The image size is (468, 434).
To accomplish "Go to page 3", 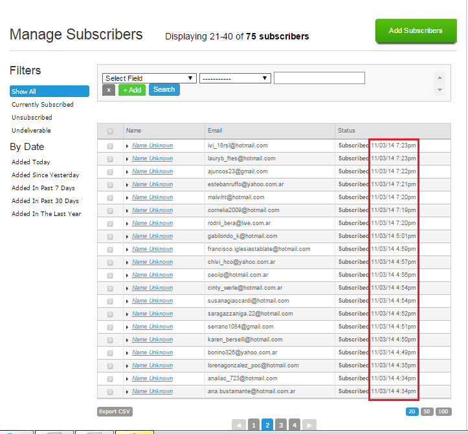I will (x=281, y=425).
